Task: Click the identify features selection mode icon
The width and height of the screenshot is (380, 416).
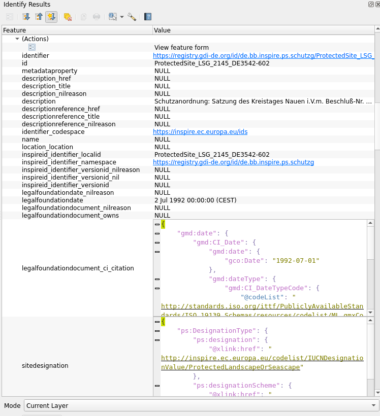Action: pyautogui.click(x=113, y=17)
